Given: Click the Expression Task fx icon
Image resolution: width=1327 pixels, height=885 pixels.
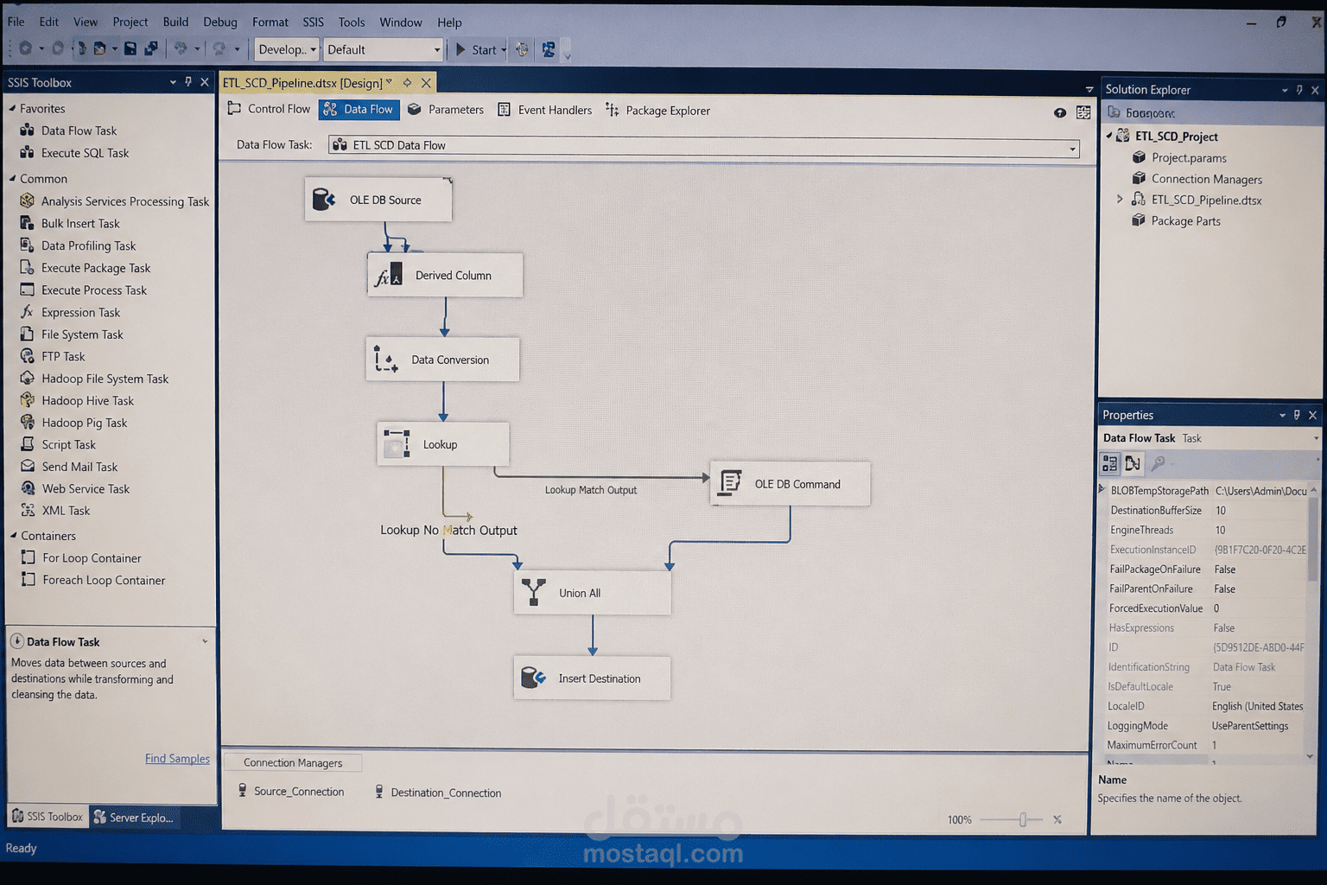Looking at the screenshot, I should point(27,312).
